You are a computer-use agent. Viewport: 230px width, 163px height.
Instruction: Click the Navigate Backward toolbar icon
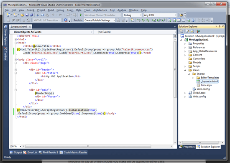click(x=68, y=15)
